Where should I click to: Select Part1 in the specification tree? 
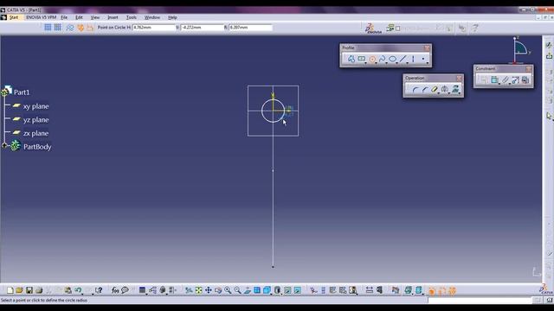click(22, 92)
